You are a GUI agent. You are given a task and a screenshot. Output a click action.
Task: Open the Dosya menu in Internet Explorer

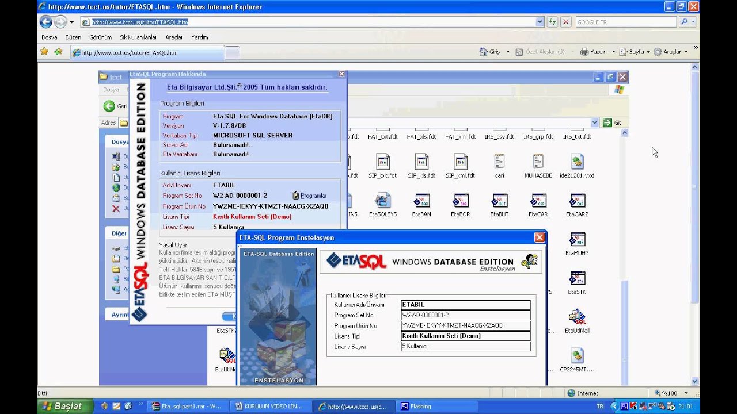point(50,37)
